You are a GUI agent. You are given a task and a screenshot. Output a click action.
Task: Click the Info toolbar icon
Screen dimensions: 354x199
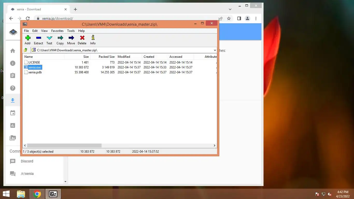(x=93, y=38)
